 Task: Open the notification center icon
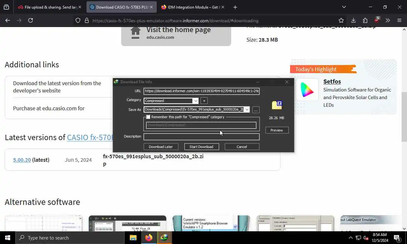[397, 238]
